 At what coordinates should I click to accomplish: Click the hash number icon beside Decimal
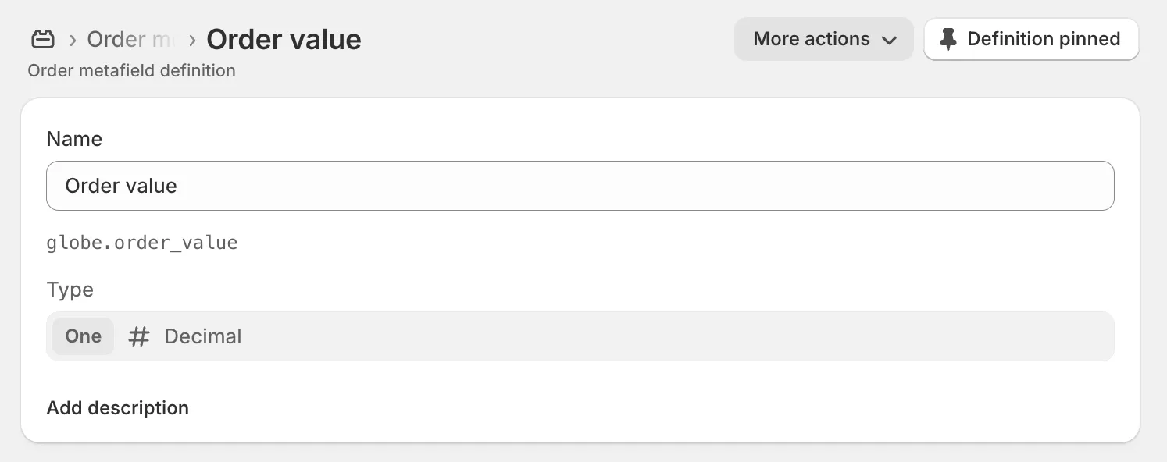pos(139,336)
